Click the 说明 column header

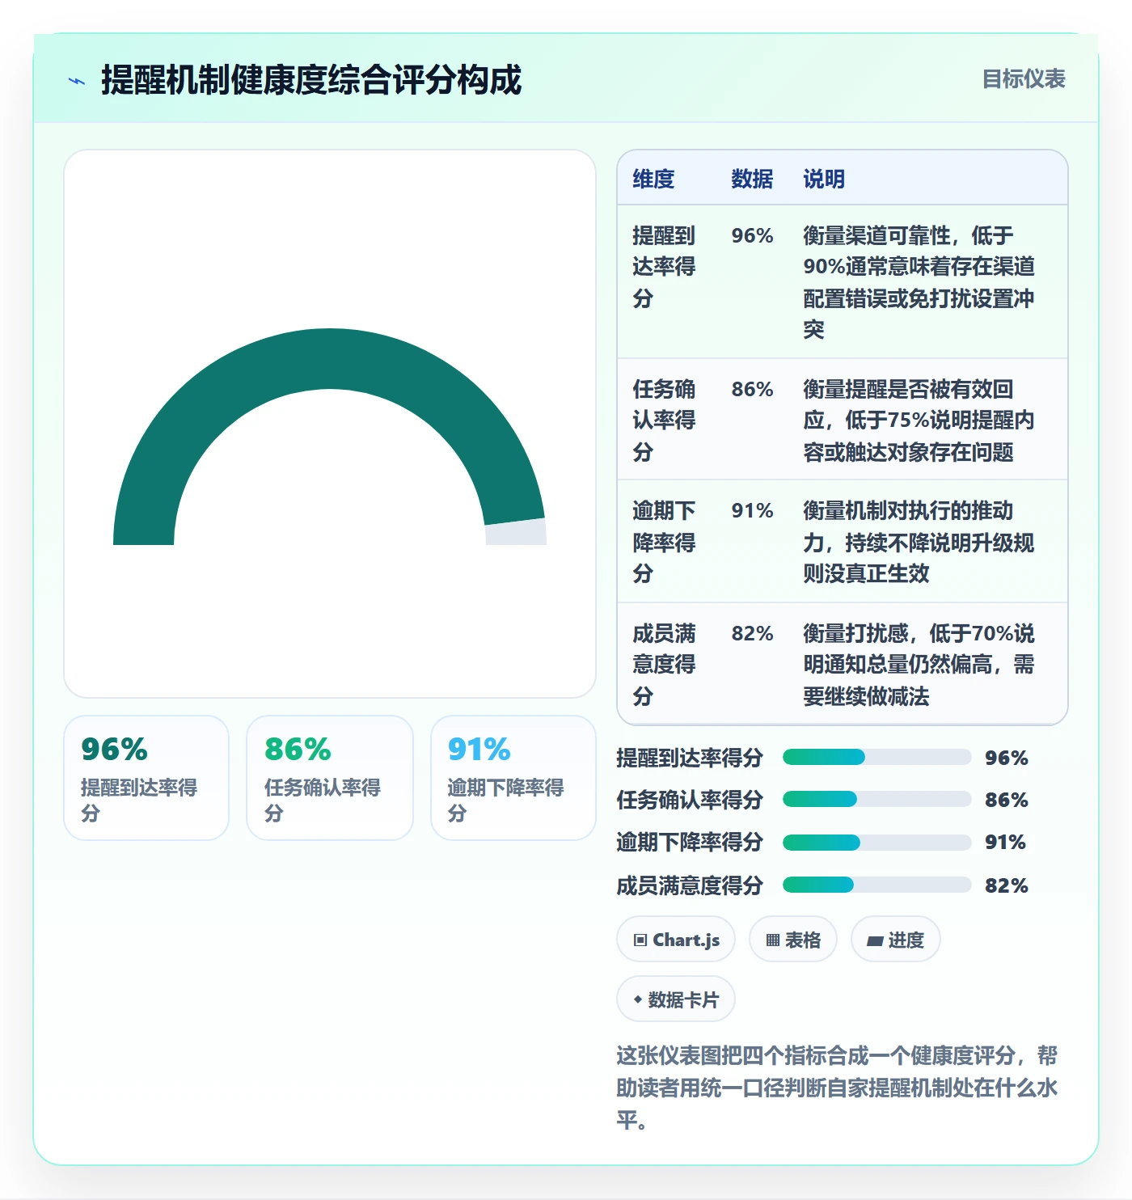tap(824, 179)
